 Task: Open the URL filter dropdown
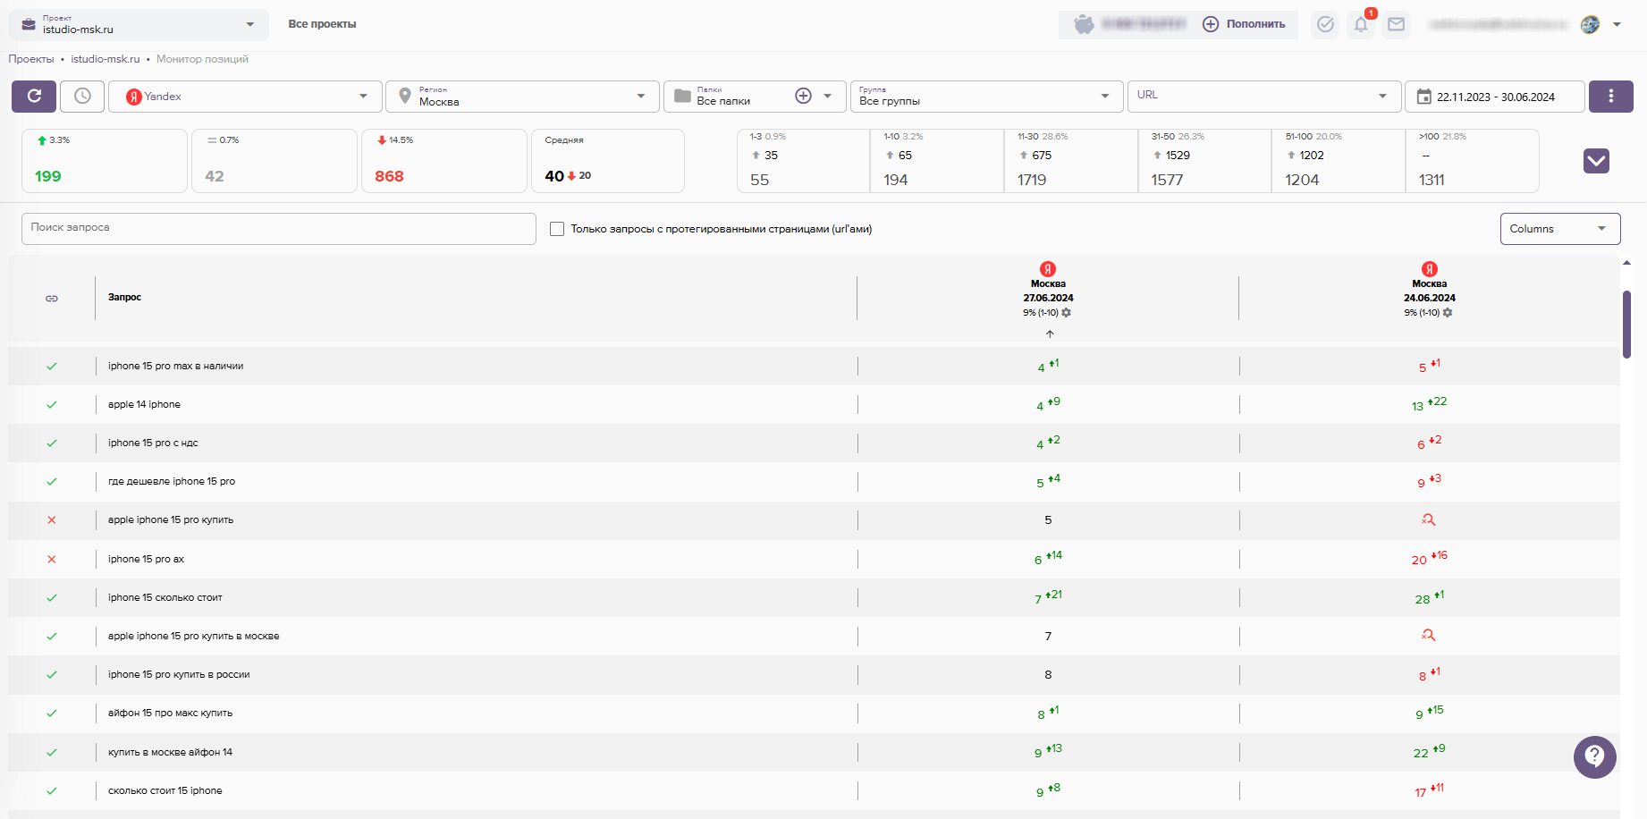click(1263, 97)
